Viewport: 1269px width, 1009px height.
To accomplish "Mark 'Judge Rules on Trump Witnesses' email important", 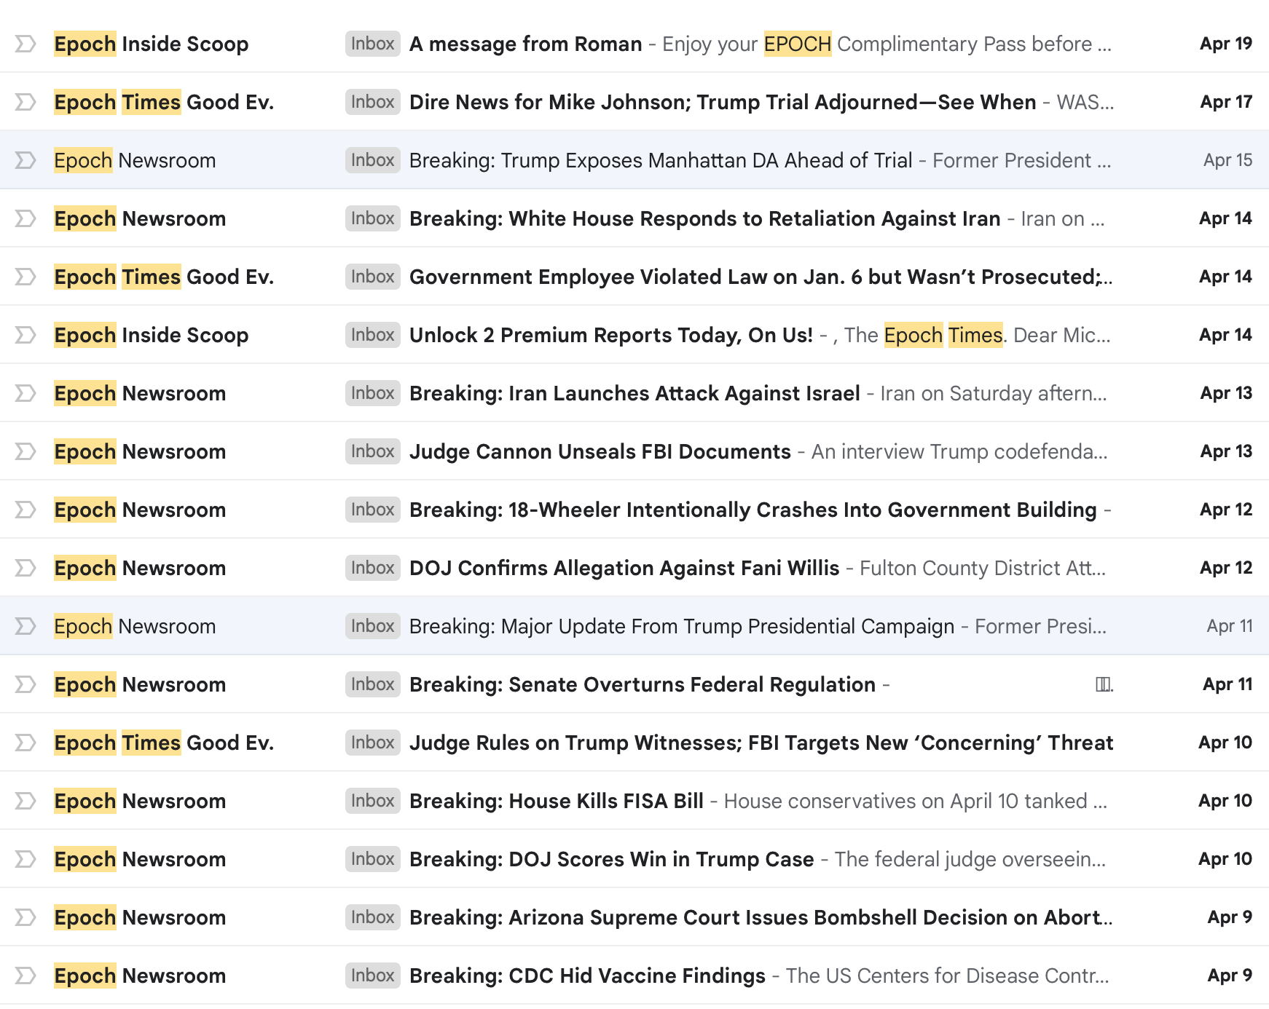I will (x=25, y=743).
